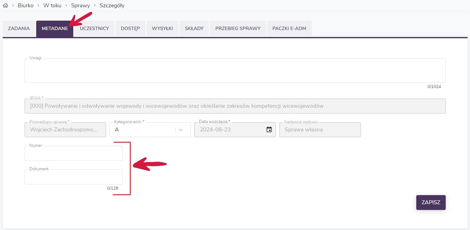Expand the Kategoria arch. dropdown
This screenshot has height=230, width=470.
point(181,130)
